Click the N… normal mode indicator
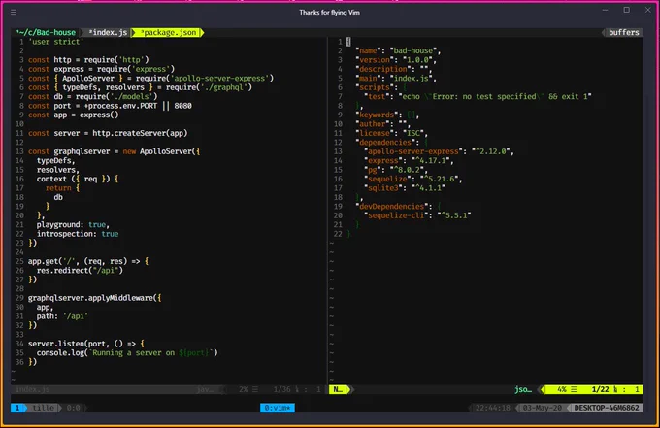 click(x=339, y=390)
